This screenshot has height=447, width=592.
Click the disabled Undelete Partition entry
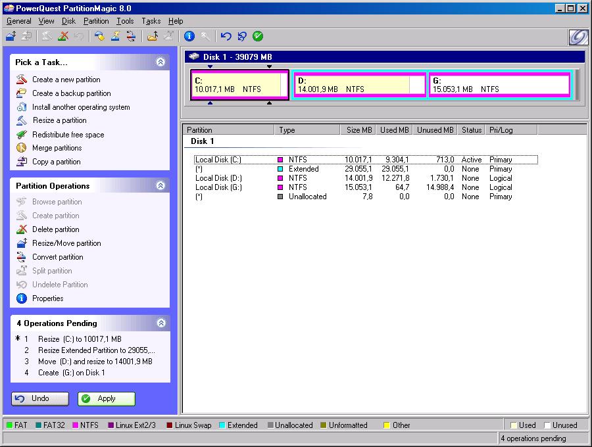click(60, 285)
